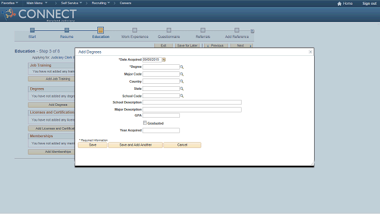
Task: Focus the School Code input field
Action: [161, 96]
